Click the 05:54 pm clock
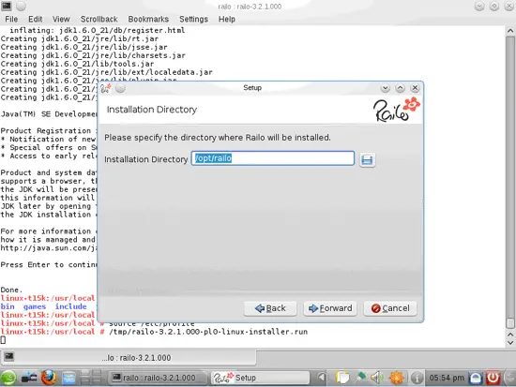 tap(447, 378)
